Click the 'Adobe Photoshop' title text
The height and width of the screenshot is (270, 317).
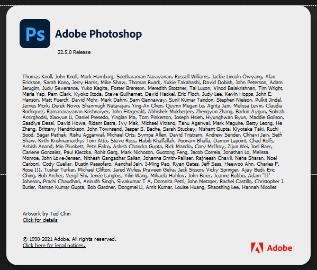[98, 34]
